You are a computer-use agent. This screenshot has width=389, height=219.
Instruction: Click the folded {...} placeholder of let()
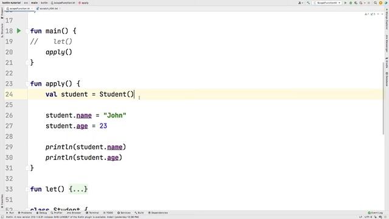tap(78, 189)
